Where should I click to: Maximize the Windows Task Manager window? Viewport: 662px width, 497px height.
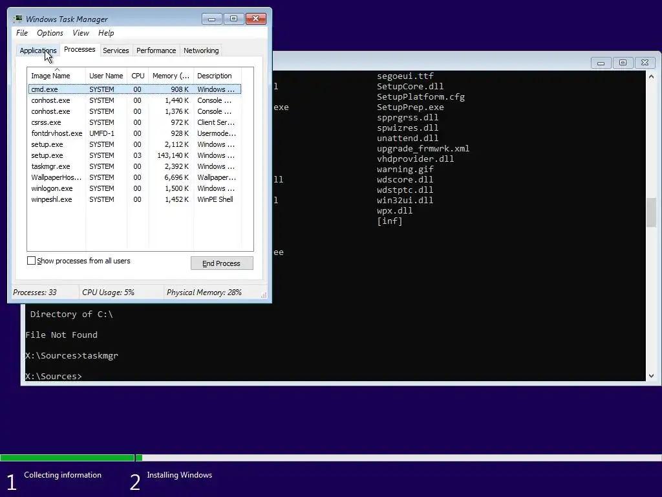[x=234, y=19]
